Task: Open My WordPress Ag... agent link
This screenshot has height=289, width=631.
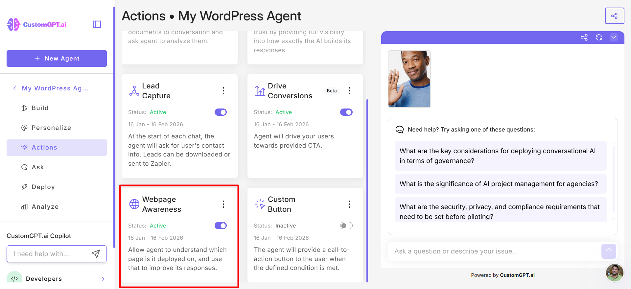Action: coord(55,88)
